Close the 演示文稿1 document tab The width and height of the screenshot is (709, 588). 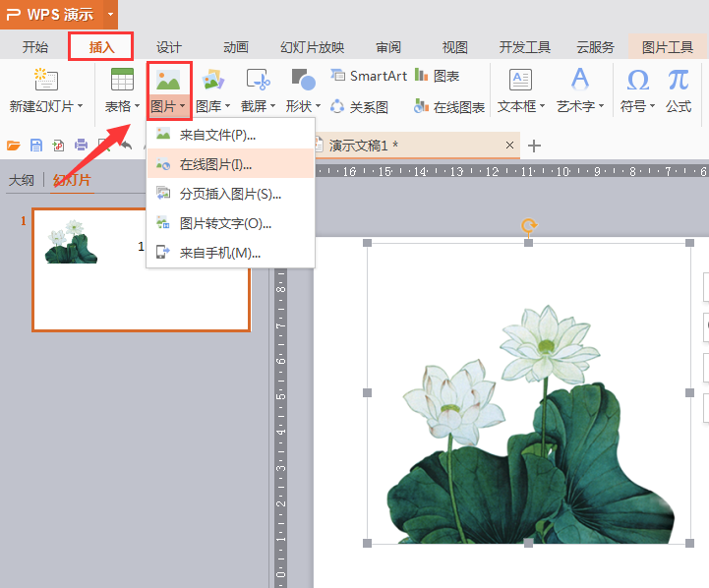509,146
